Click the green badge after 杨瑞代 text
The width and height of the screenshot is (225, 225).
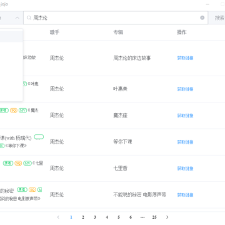coord(39,137)
